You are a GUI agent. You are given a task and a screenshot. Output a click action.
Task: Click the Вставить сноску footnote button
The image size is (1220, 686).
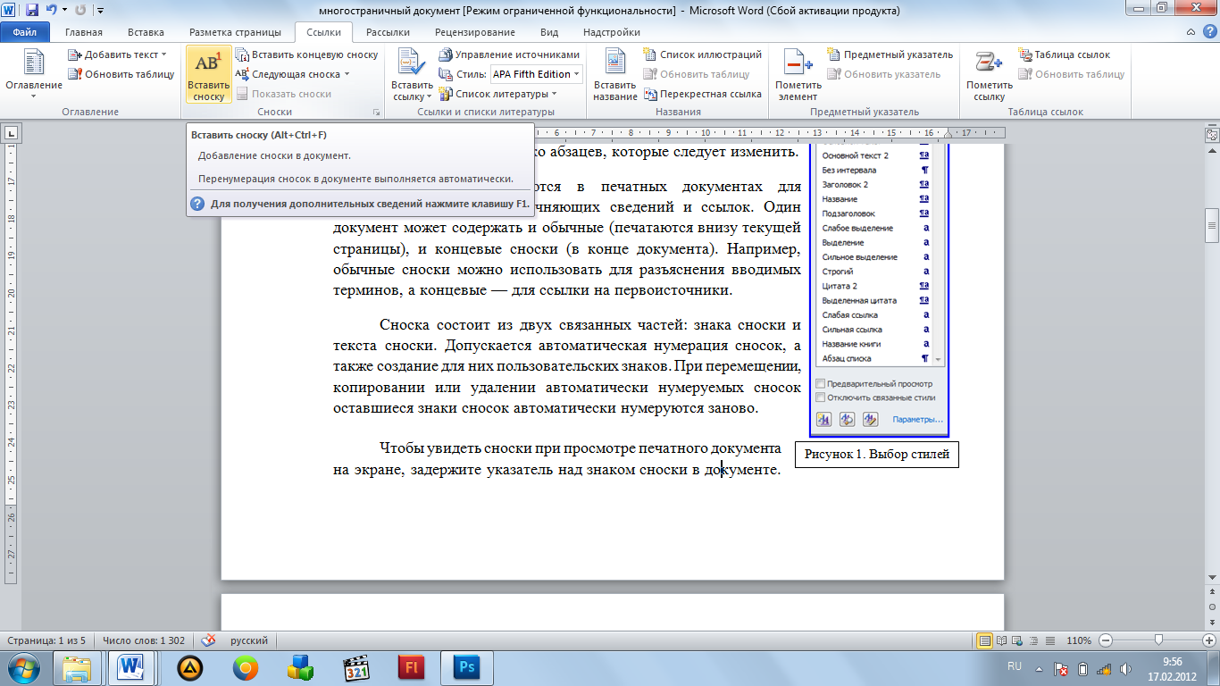pos(209,75)
